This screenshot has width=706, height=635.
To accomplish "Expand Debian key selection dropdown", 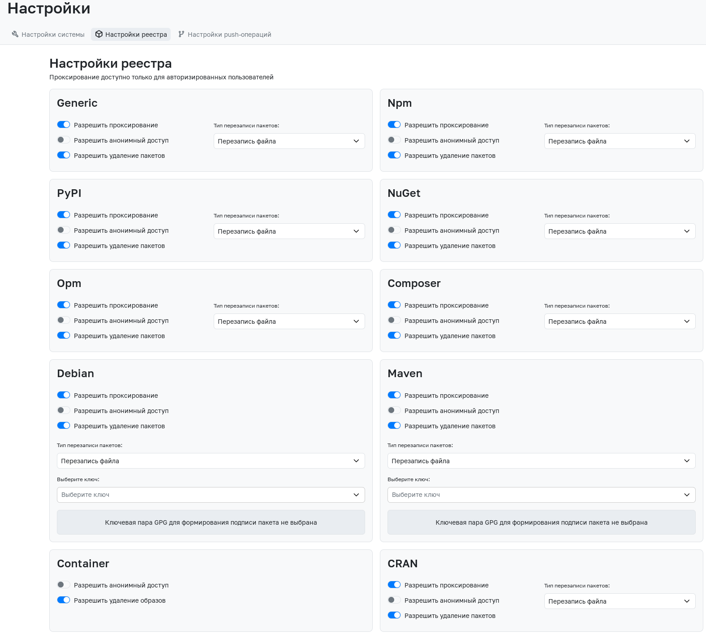I will 211,495.
